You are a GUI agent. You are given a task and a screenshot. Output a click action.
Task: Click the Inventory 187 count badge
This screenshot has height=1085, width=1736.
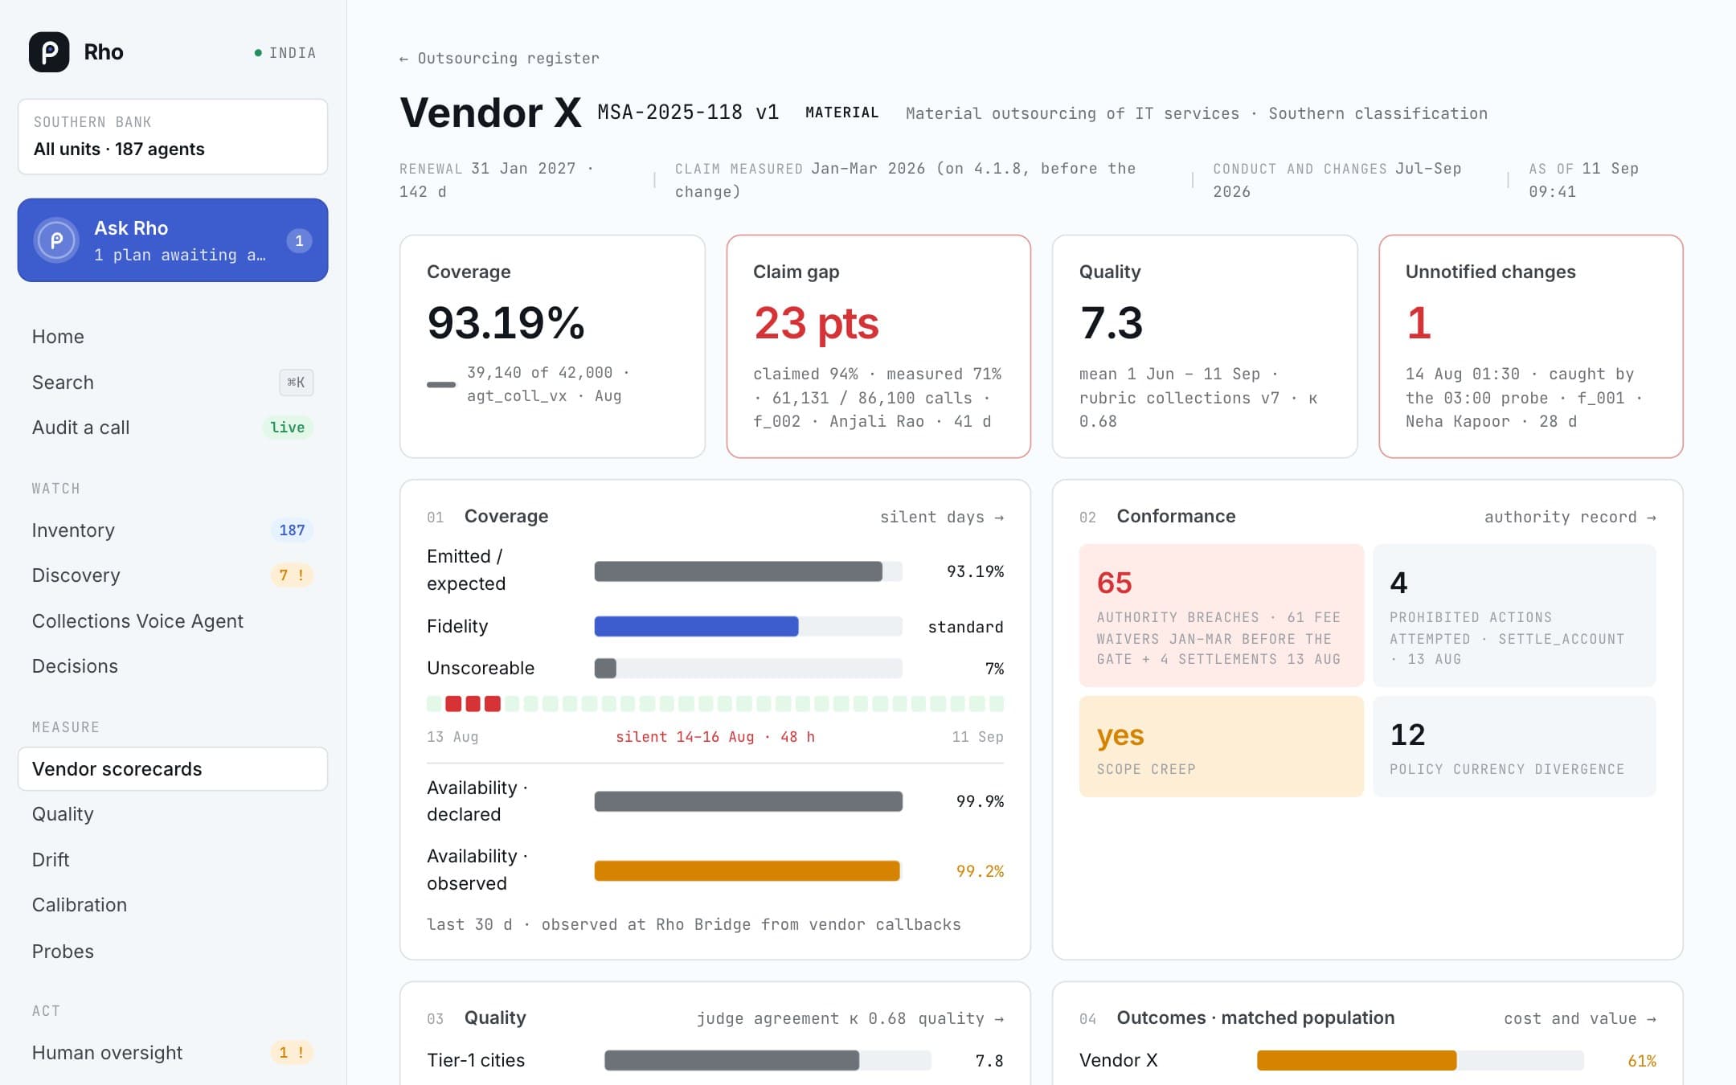(x=292, y=530)
